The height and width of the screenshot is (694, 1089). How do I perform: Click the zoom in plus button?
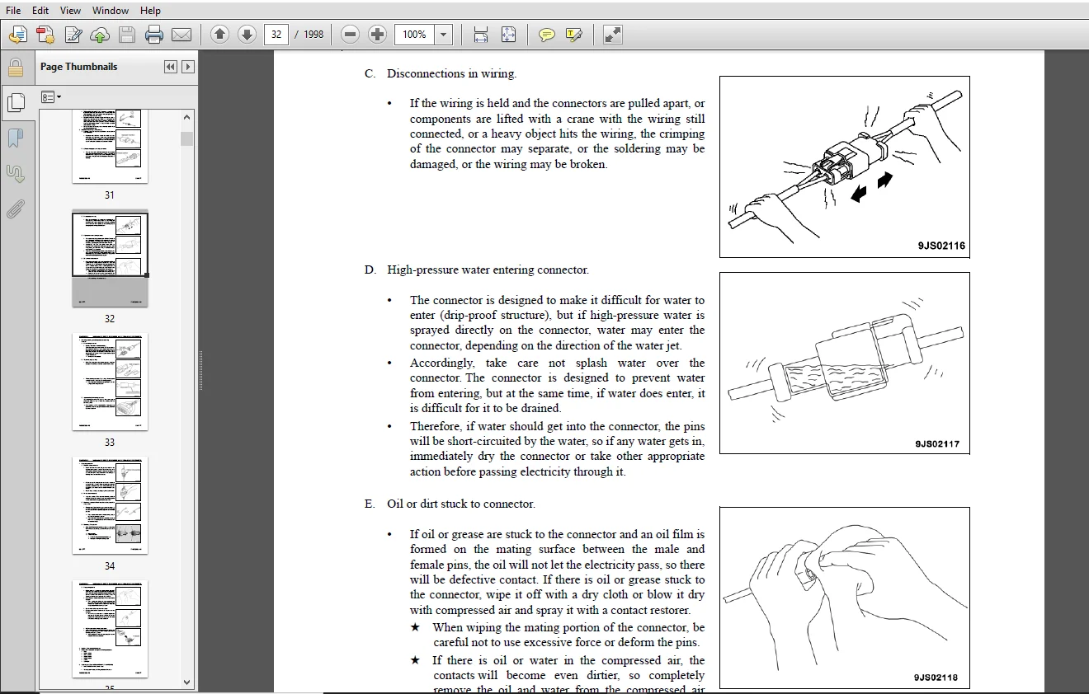tap(377, 35)
